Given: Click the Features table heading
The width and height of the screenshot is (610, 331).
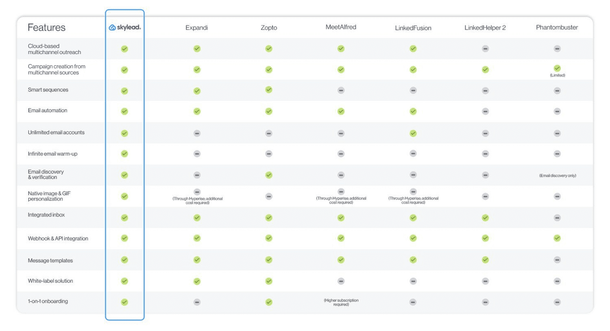Looking at the screenshot, I should (46, 27).
